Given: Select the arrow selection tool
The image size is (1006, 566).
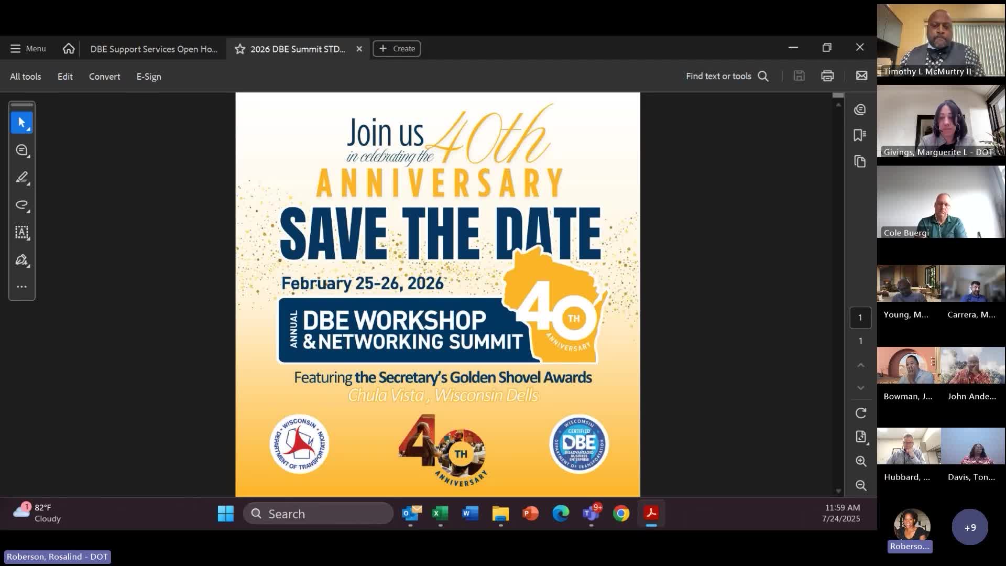Looking at the screenshot, I should point(21,123).
